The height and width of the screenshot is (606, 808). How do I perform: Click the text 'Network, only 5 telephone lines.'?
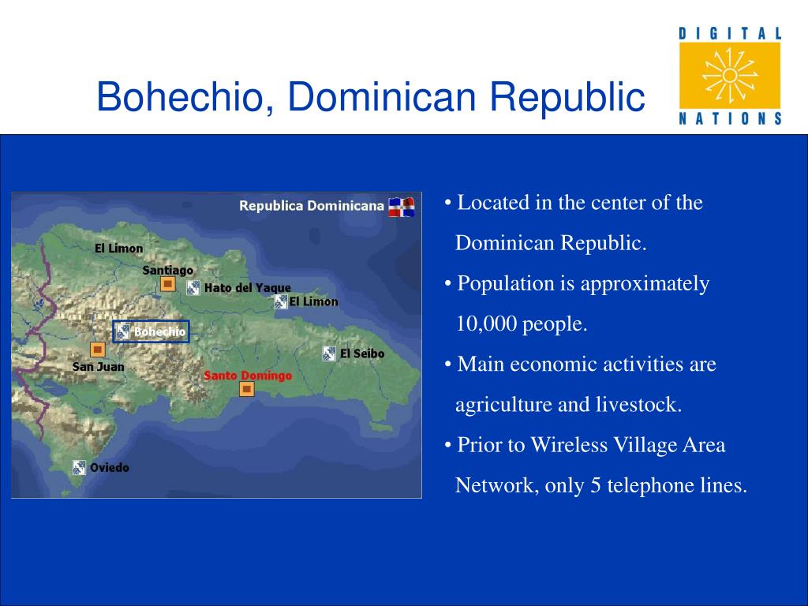click(600, 485)
